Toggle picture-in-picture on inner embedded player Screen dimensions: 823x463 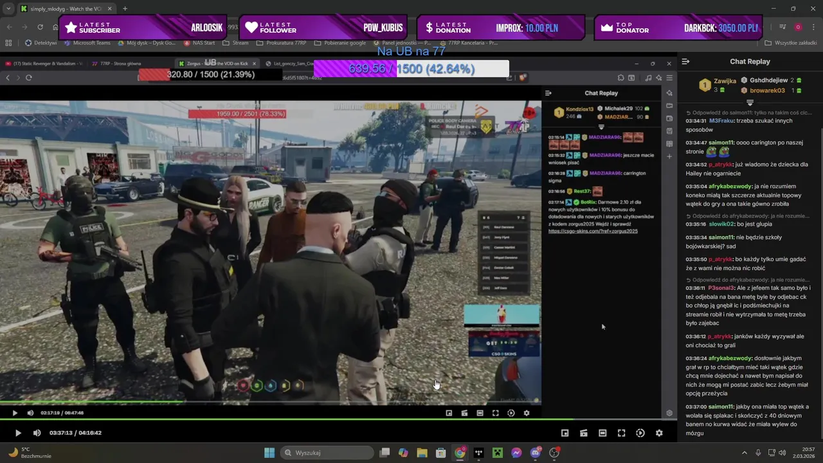click(x=449, y=413)
